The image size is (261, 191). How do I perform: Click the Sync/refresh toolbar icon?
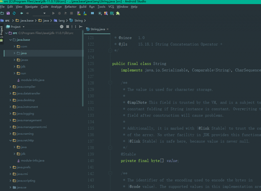[14, 13]
